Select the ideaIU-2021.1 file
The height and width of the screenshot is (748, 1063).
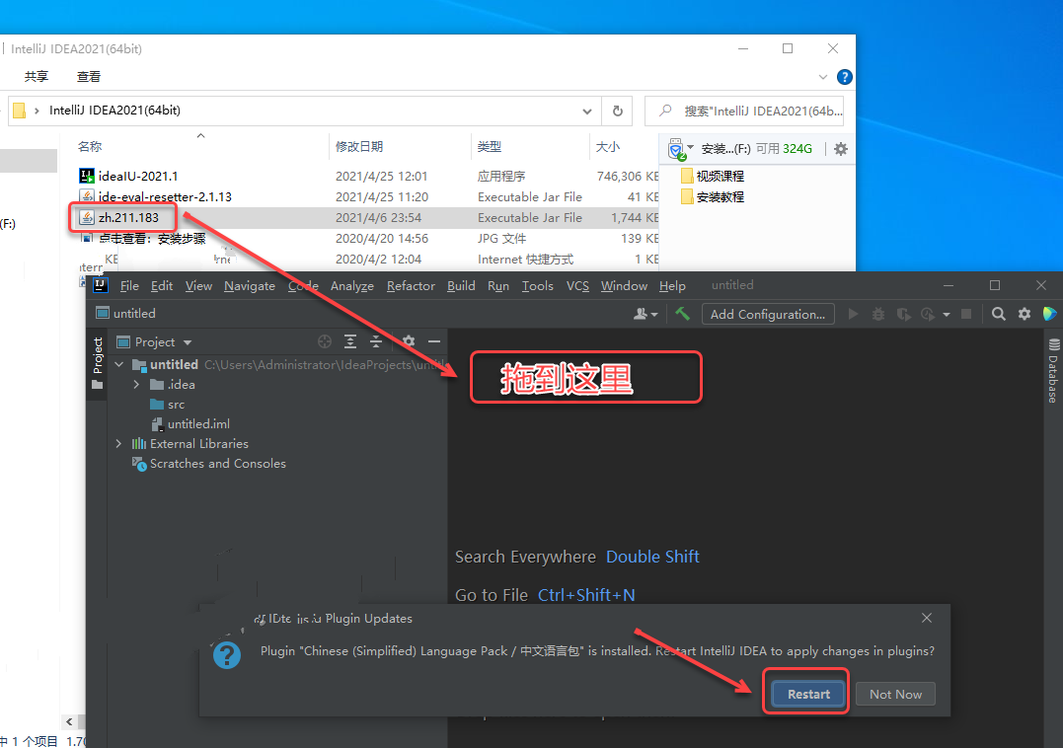point(137,177)
